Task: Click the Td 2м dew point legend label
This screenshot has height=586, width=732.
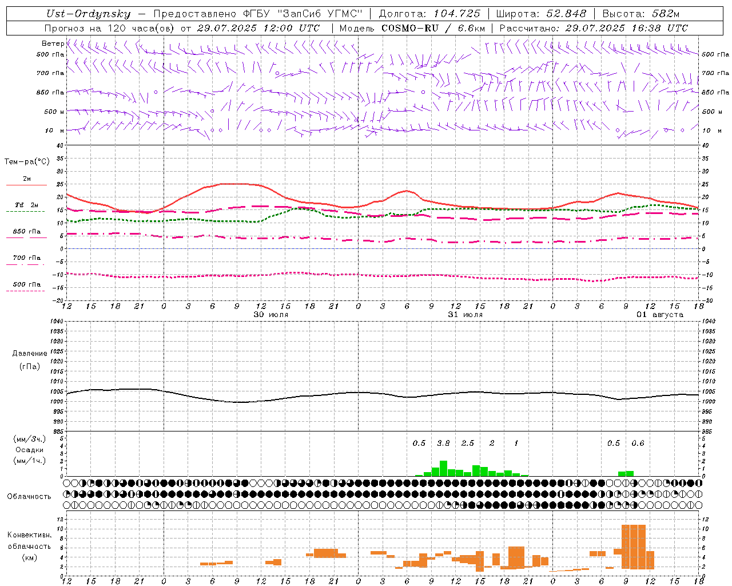Action: [x=27, y=205]
